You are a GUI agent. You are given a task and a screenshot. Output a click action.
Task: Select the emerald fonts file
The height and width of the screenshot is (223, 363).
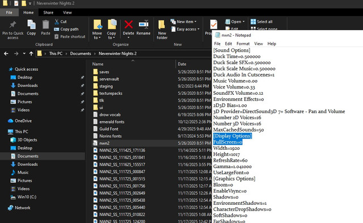click(108, 122)
